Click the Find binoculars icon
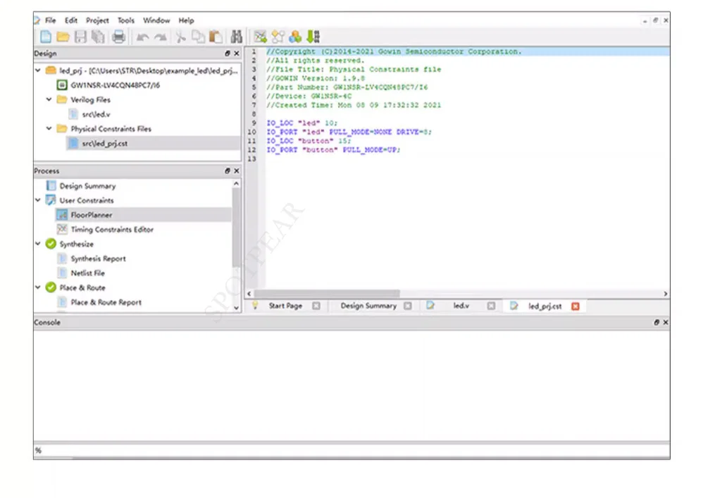This screenshot has height=498, width=715. click(236, 37)
